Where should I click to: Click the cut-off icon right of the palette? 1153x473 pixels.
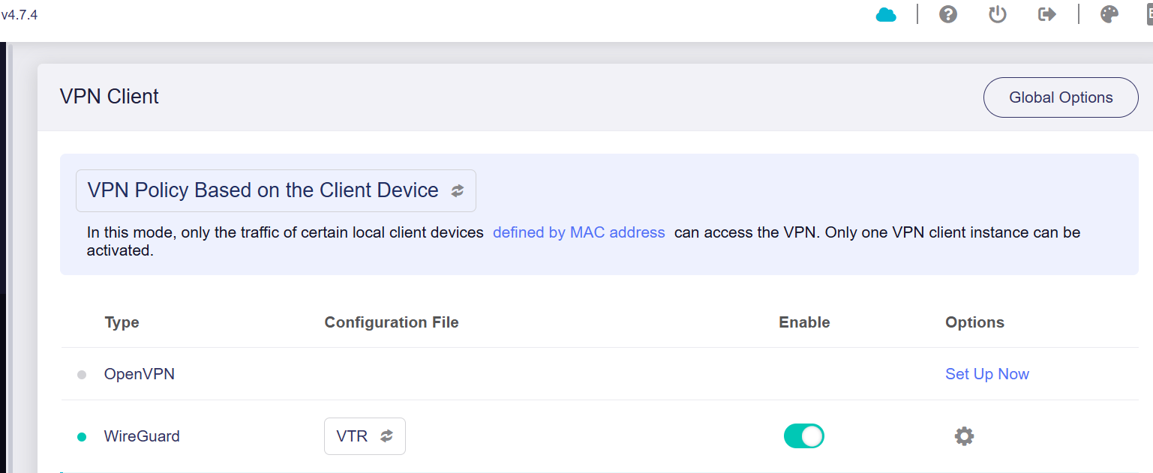tap(1148, 14)
